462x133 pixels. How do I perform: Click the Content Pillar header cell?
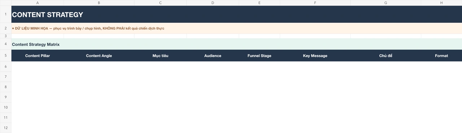coord(38,56)
